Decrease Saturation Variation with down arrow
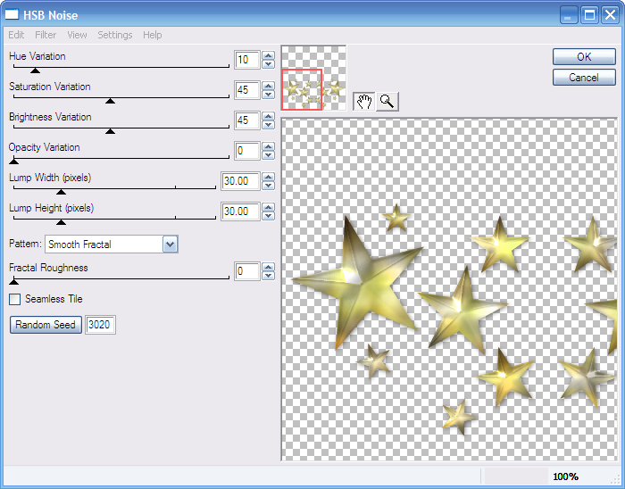This screenshot has height=489, width=625. coord(269,95)
